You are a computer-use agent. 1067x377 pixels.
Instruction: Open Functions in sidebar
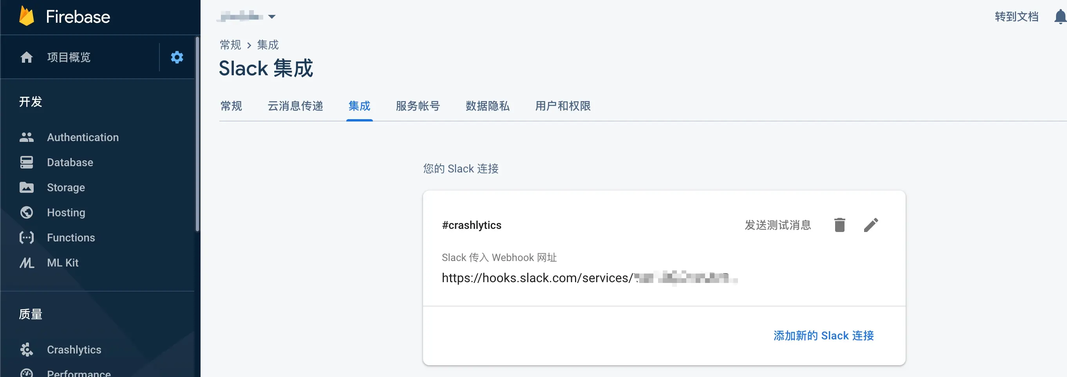(71, 237)
